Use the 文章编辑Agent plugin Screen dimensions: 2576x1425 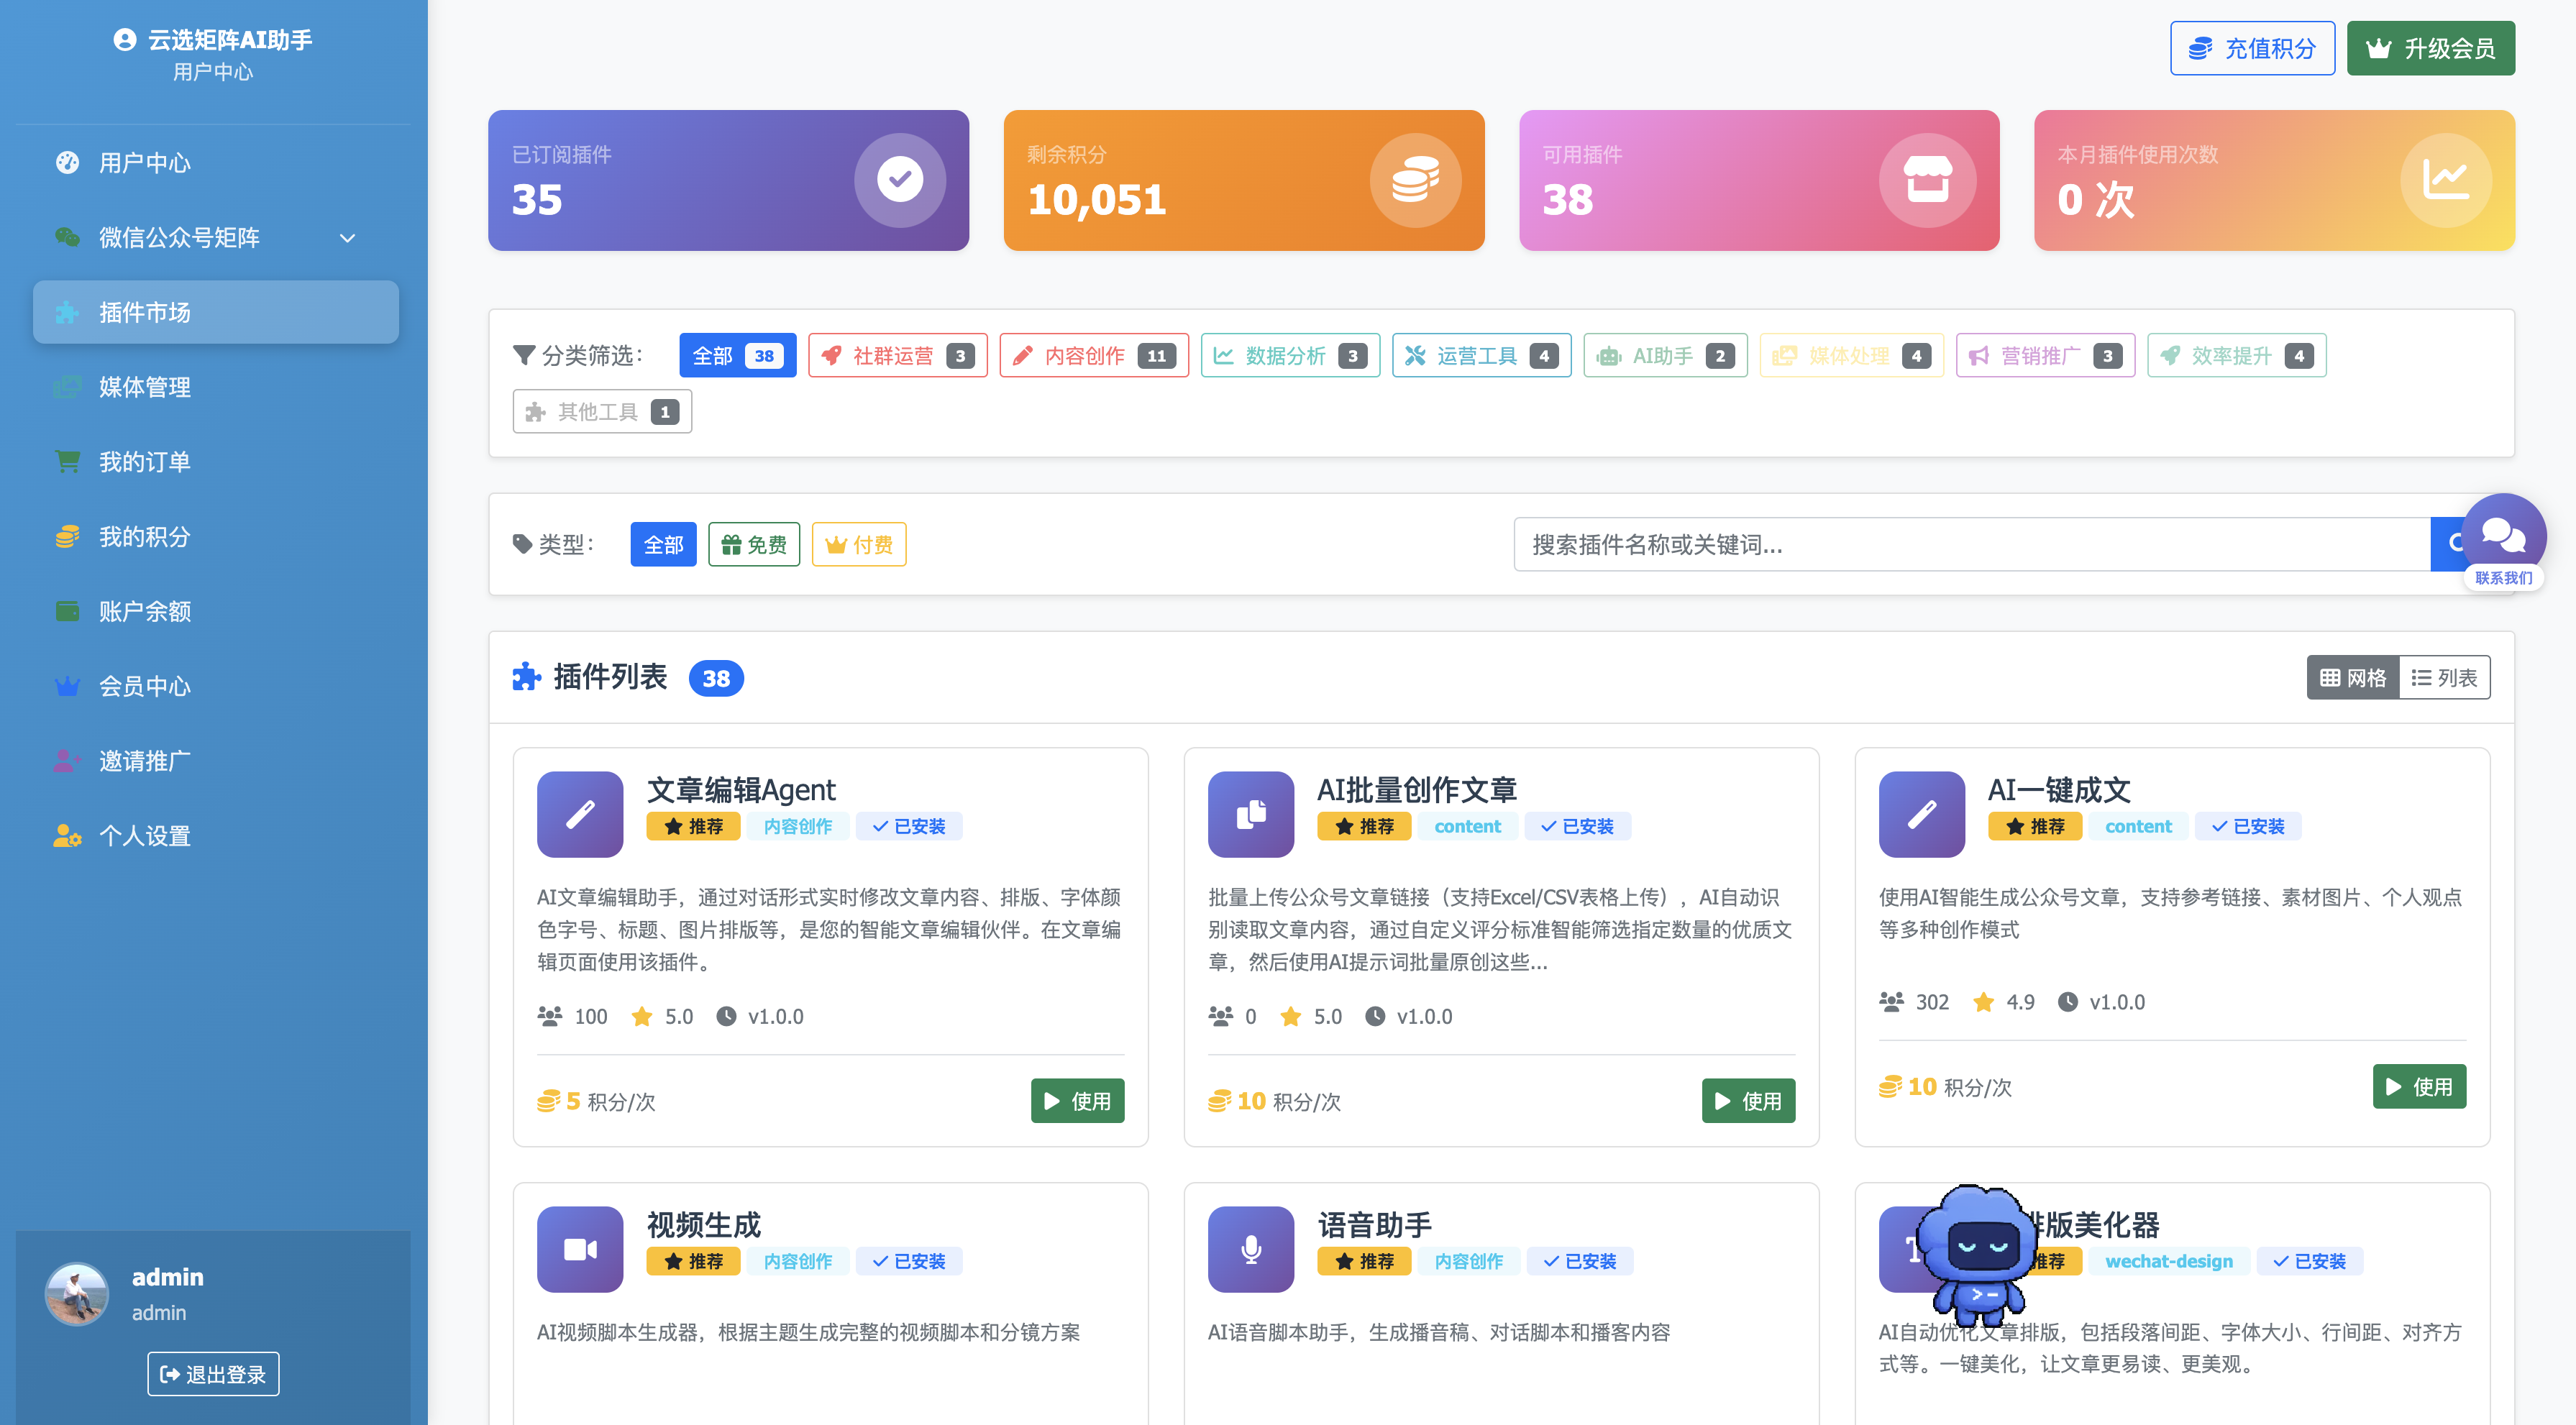coord(1077,1100)
